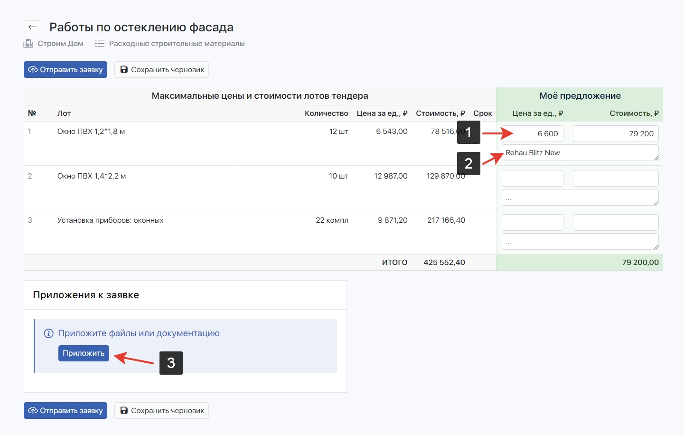Save draft using top Сохранить черновик button
This screenshot has width=684, height=435.
161,70
